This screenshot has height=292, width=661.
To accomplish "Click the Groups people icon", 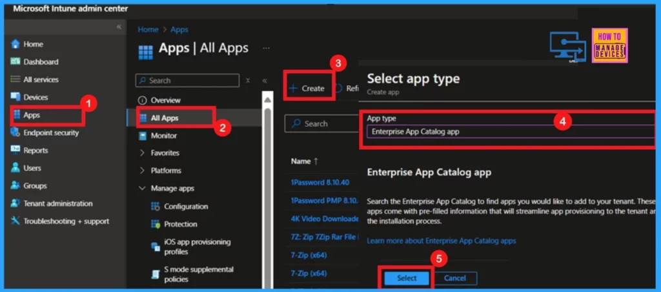I will 15,185.
